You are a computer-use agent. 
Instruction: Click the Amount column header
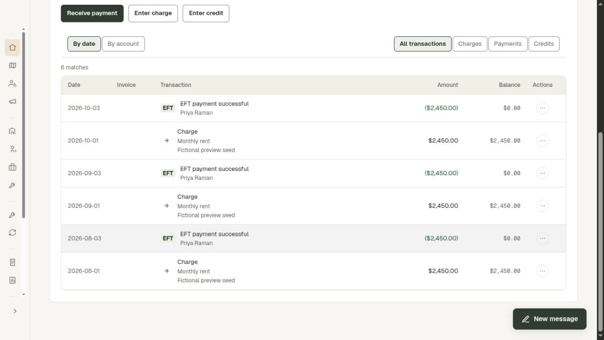[447, 85]
